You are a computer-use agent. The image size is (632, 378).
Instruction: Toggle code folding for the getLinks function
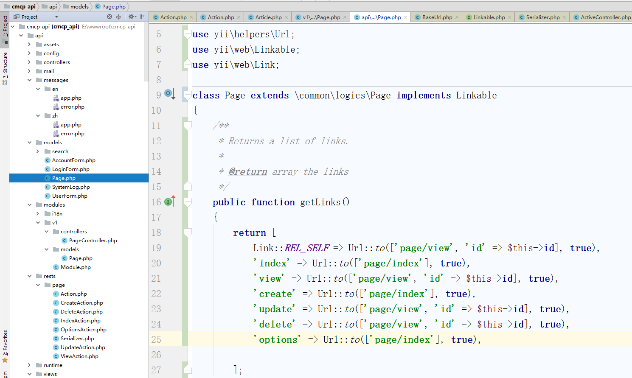(188, 202)
